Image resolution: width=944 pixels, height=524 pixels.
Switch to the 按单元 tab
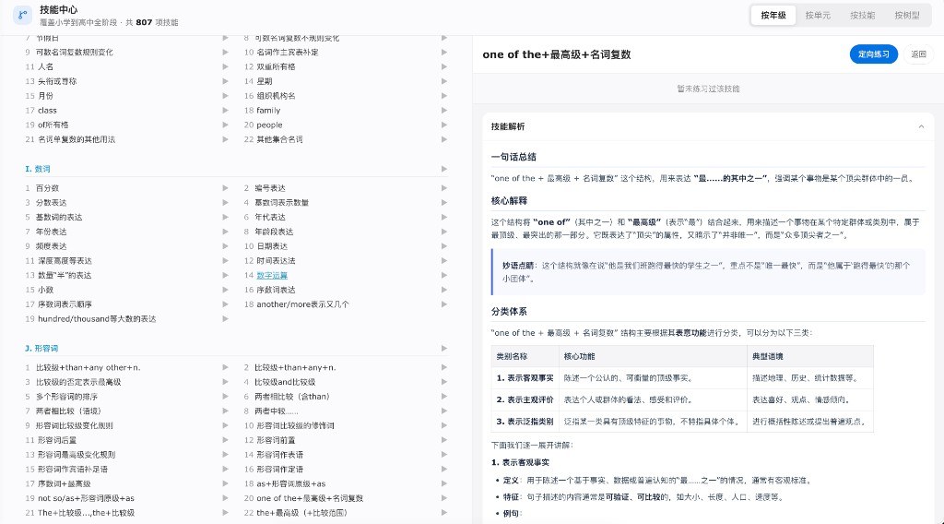click(x=818, y=15)
